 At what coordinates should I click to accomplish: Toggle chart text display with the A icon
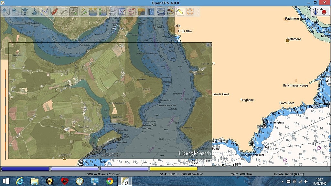coord(74,12)
